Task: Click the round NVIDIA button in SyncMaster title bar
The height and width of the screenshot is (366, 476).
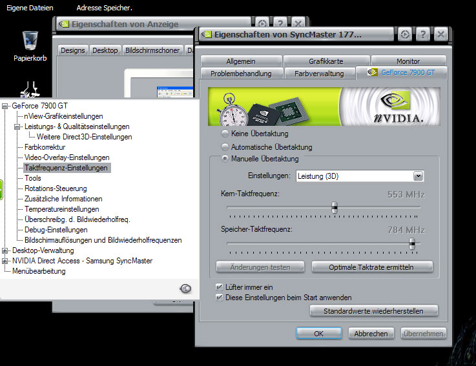Action: [405, 35]
